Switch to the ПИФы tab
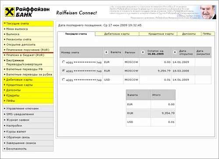The height and width of the screenshot is (159, 219). pyautogui.click(x=208, y=34)
